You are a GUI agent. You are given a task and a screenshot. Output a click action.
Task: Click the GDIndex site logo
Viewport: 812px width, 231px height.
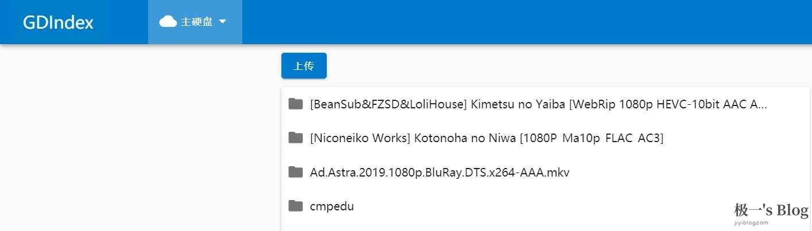[58, 22]
